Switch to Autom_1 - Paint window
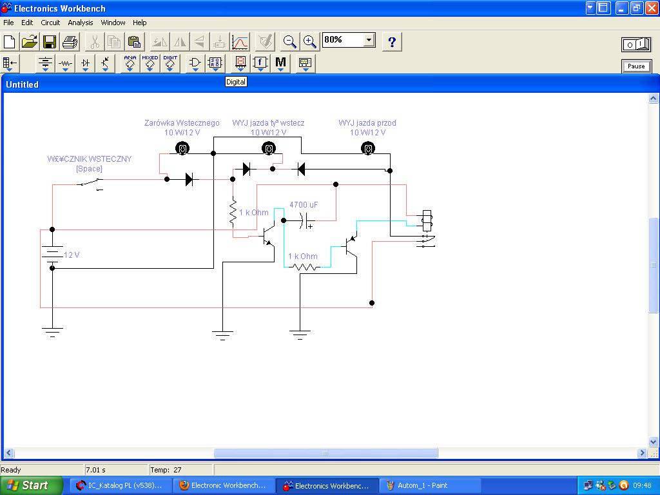This screenshot has height=495, width=660. click(x=430, y=485)
